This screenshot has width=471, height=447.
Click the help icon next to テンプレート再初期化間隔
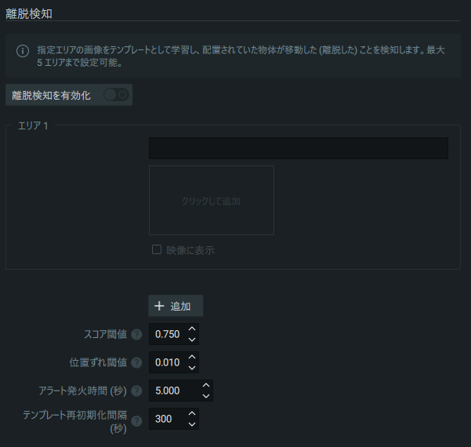coord(136,421)
